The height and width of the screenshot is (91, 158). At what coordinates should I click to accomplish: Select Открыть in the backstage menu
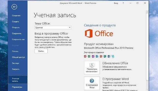click(16, 27)
